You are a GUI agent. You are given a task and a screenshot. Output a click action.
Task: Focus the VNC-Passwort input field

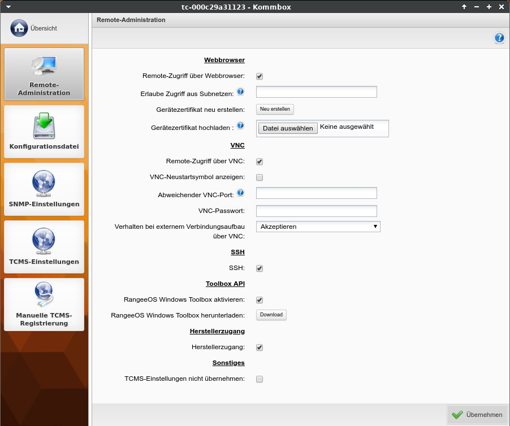[316, 211]
